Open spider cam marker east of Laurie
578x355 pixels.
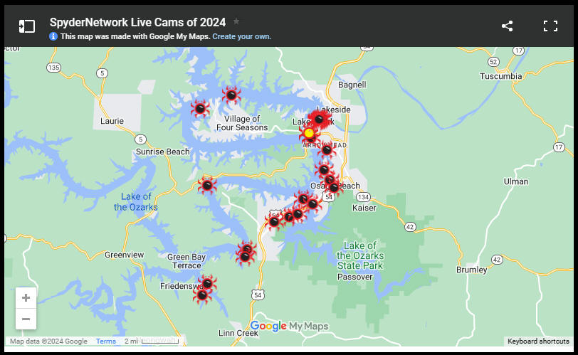(x=200, y=109)
